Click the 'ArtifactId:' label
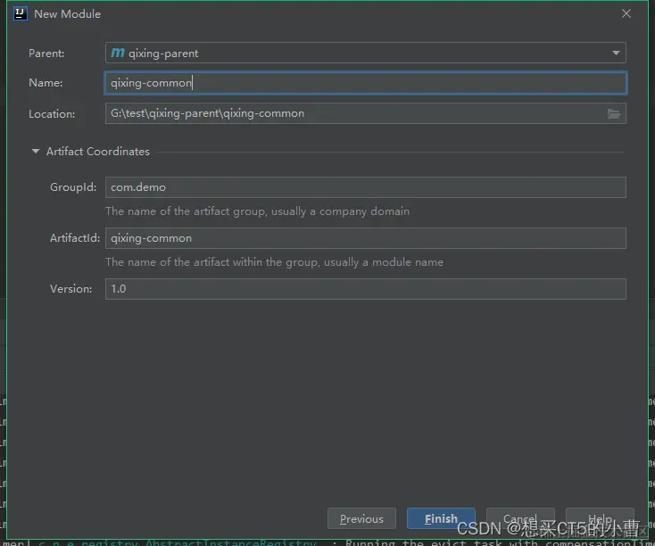Screen dimensions: 655x546 tap(75, 238)
